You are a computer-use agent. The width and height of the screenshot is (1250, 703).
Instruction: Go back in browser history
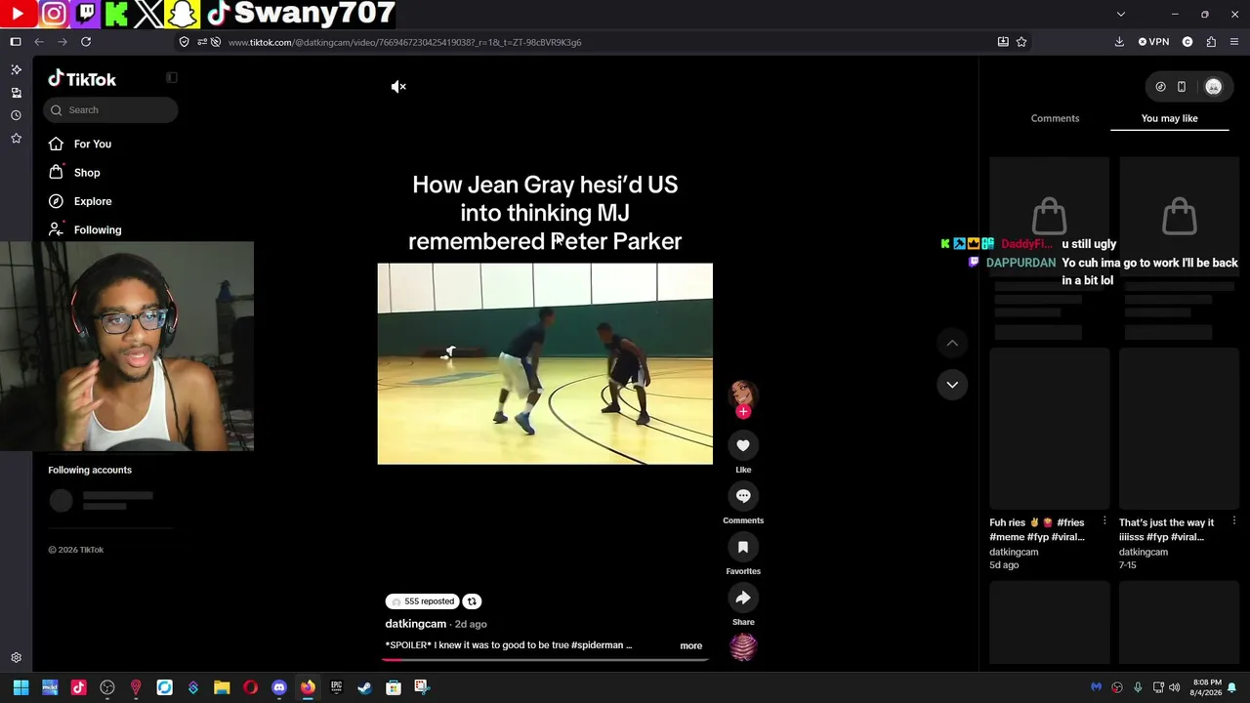[x=39, y=42]
